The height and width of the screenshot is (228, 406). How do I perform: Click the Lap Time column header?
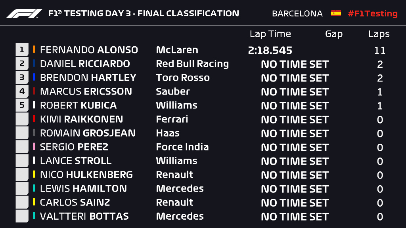[270, 34]
